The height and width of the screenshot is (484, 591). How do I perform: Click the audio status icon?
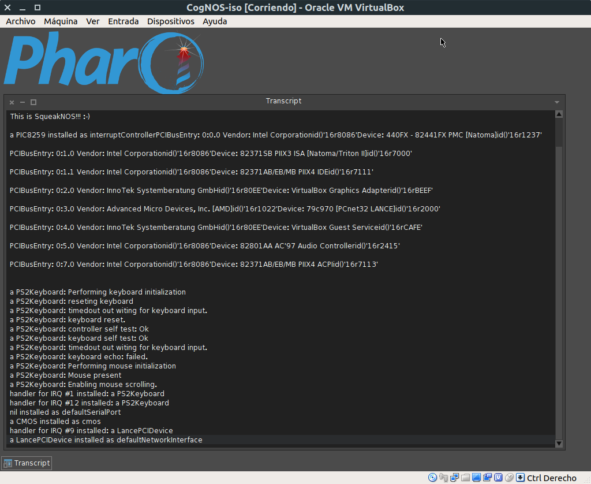[x=444, y=478]
